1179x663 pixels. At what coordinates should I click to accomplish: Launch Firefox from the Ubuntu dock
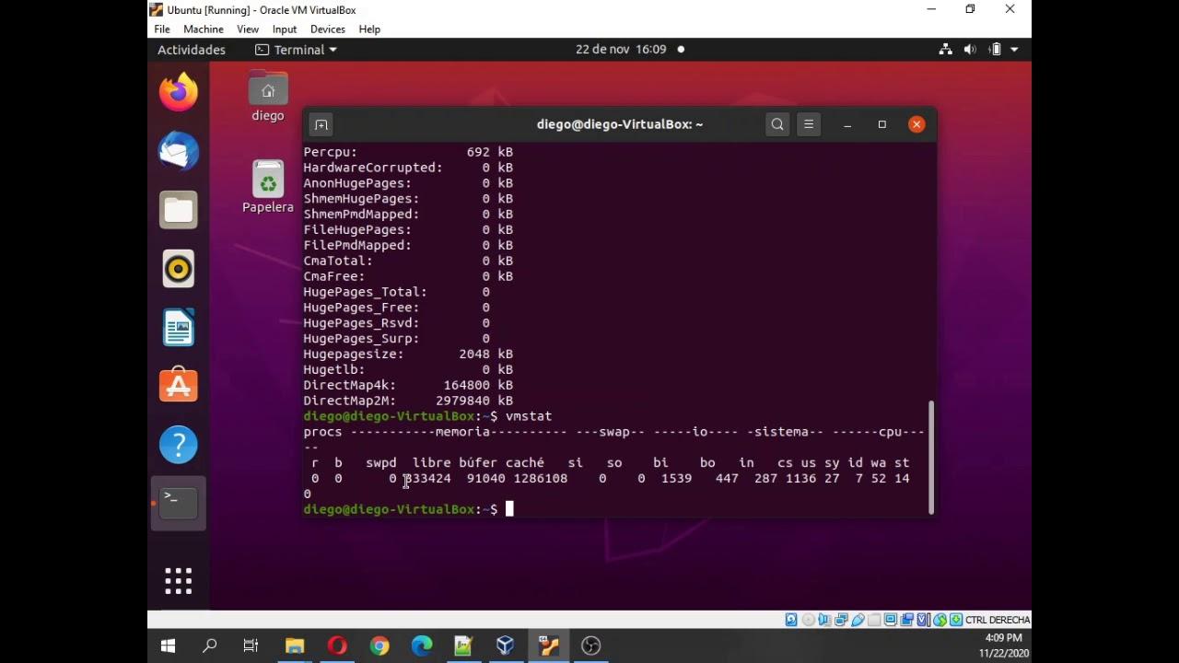click(178, 91)
